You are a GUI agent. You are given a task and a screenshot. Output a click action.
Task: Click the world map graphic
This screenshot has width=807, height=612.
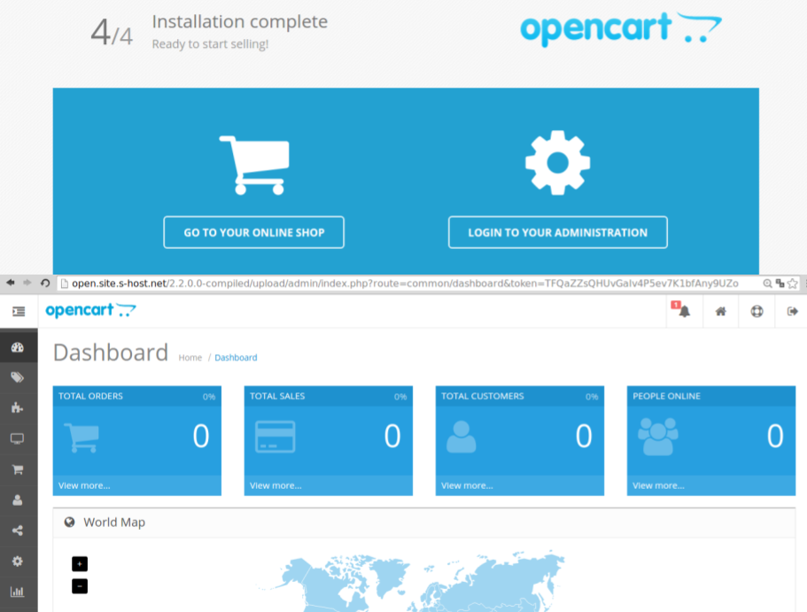(x=412, y=582)
